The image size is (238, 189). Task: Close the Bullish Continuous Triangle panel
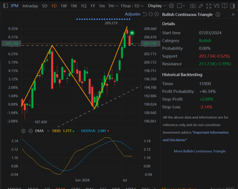click(233, 15)
